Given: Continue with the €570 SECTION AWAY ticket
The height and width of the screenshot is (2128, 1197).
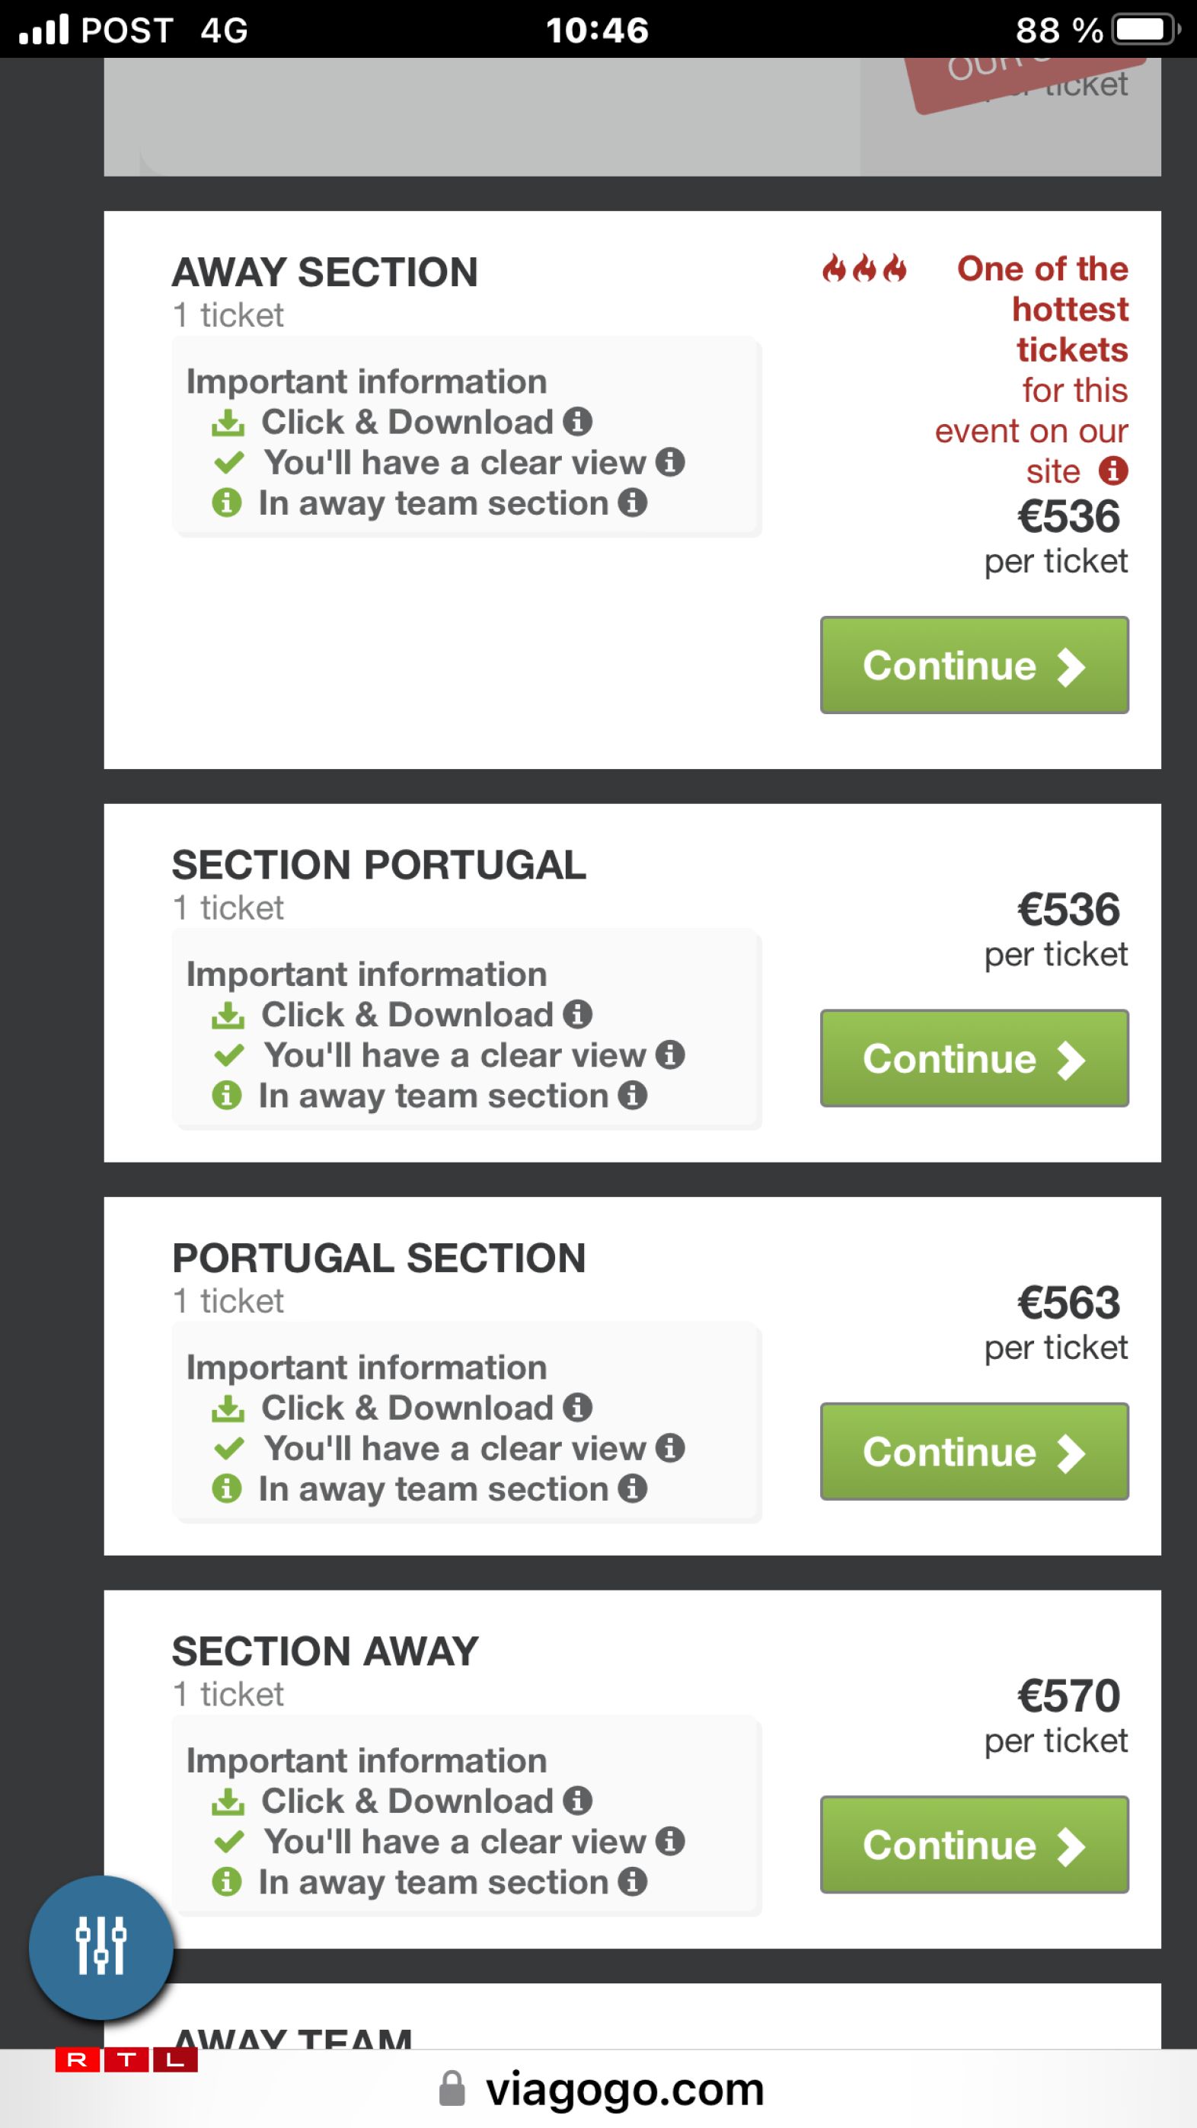Looking at the screenshot, I should pos(974,1845).
